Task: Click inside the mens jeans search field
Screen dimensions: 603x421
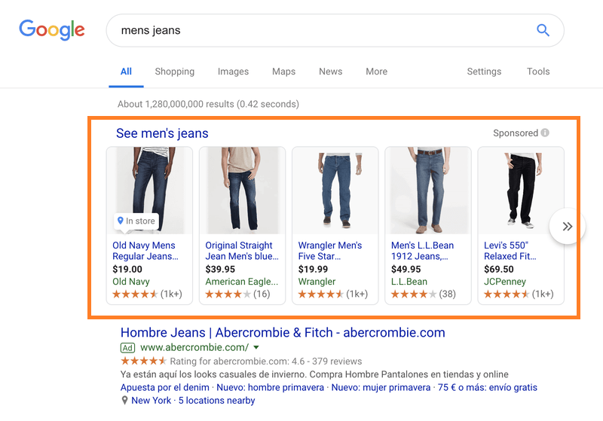Action: pos(327,30)
